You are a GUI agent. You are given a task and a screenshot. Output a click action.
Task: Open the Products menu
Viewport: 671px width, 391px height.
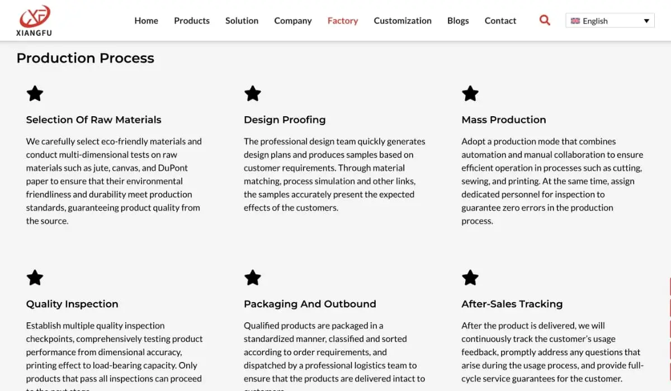point(192,21)
